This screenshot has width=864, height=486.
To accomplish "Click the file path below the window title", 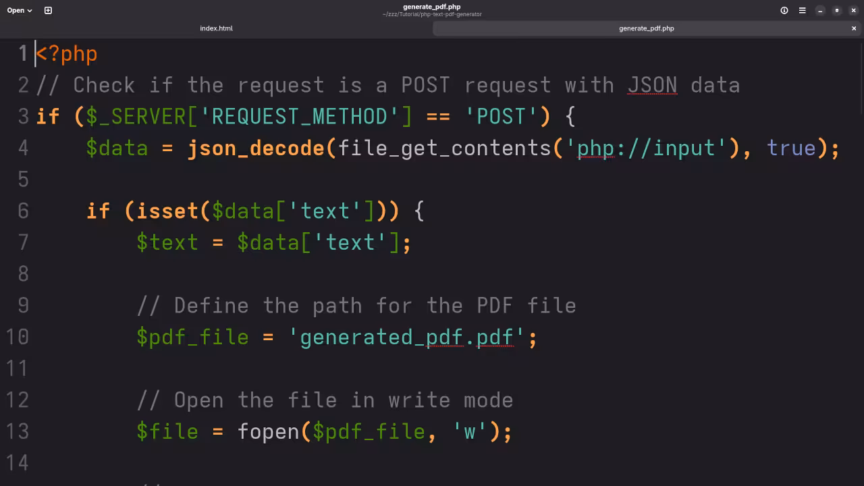I will pos(432,13).
